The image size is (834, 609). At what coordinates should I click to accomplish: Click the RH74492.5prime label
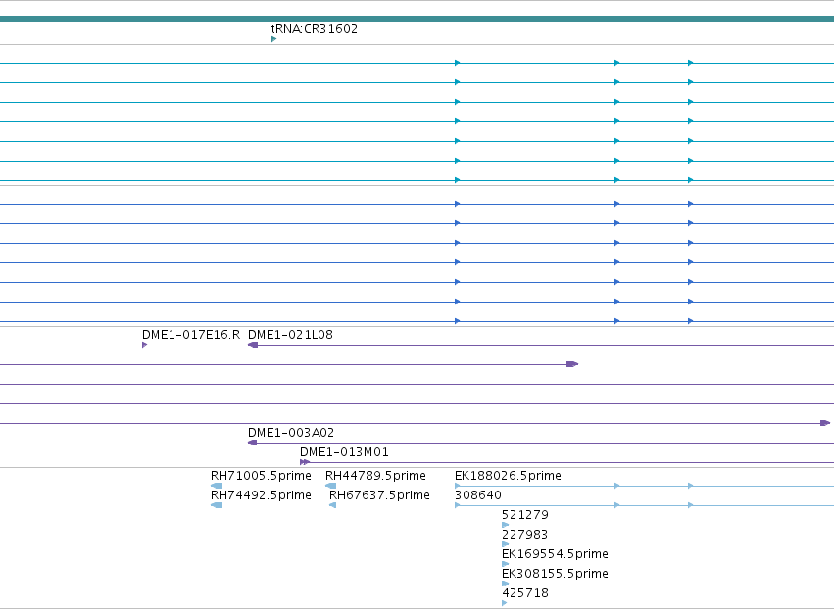[x=261, y=494]
